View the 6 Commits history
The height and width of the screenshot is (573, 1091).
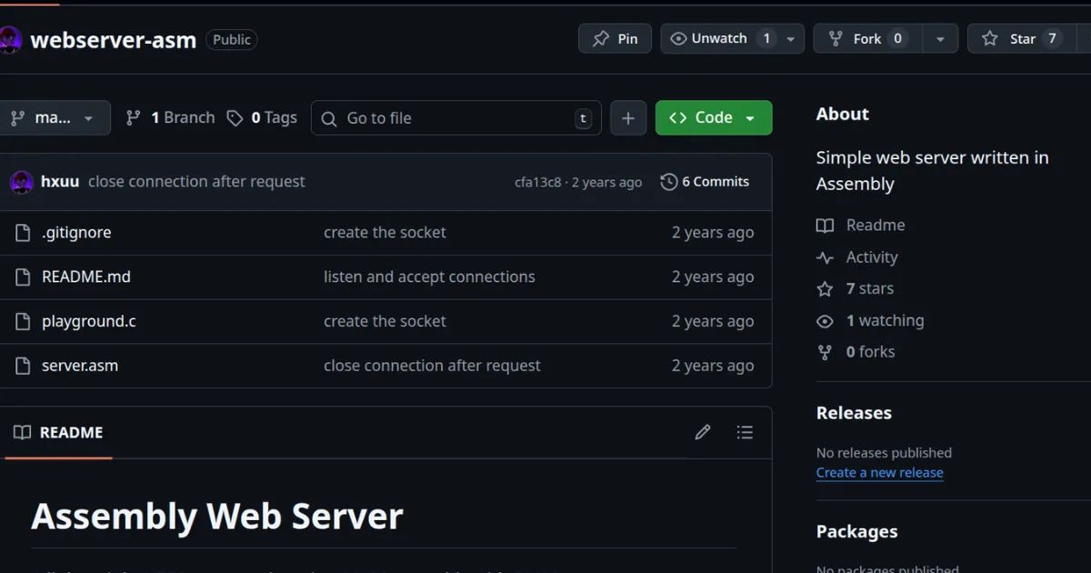[706, 182]
